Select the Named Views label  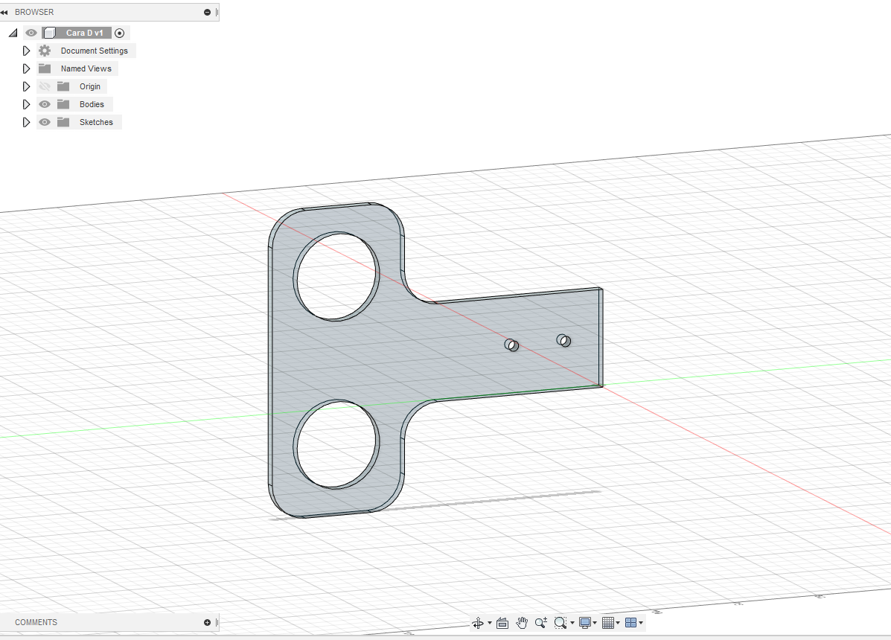(x=86, y=68)
